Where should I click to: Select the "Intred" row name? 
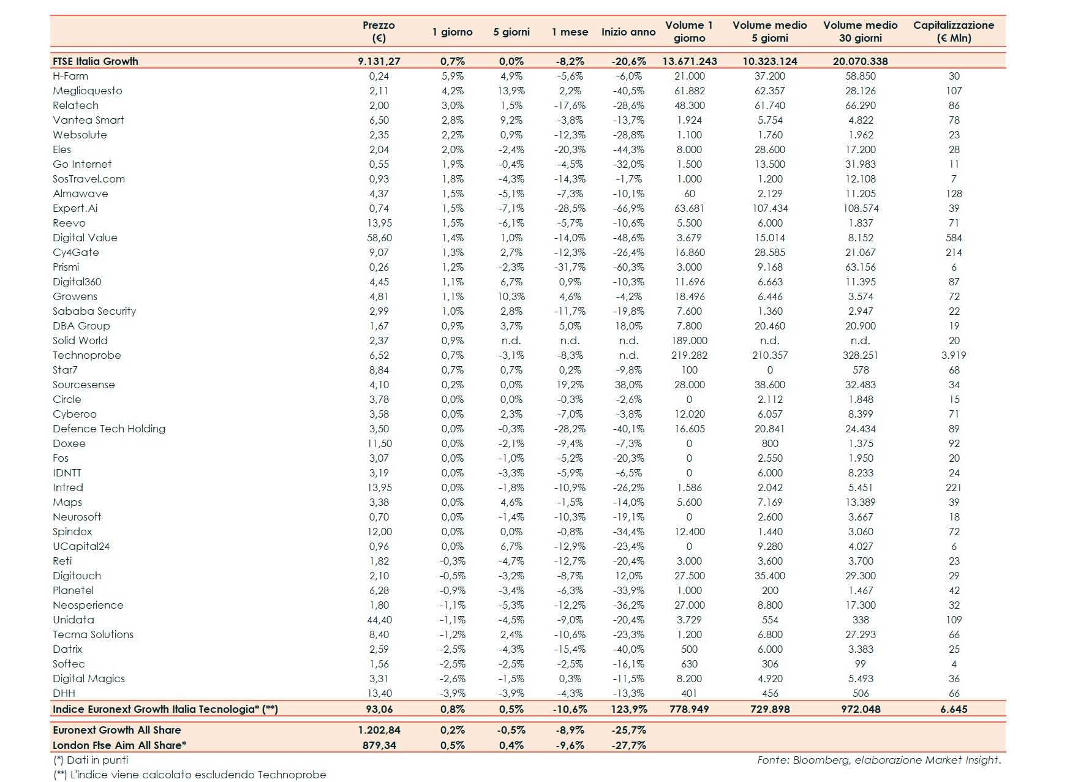(x=68, y=487)
